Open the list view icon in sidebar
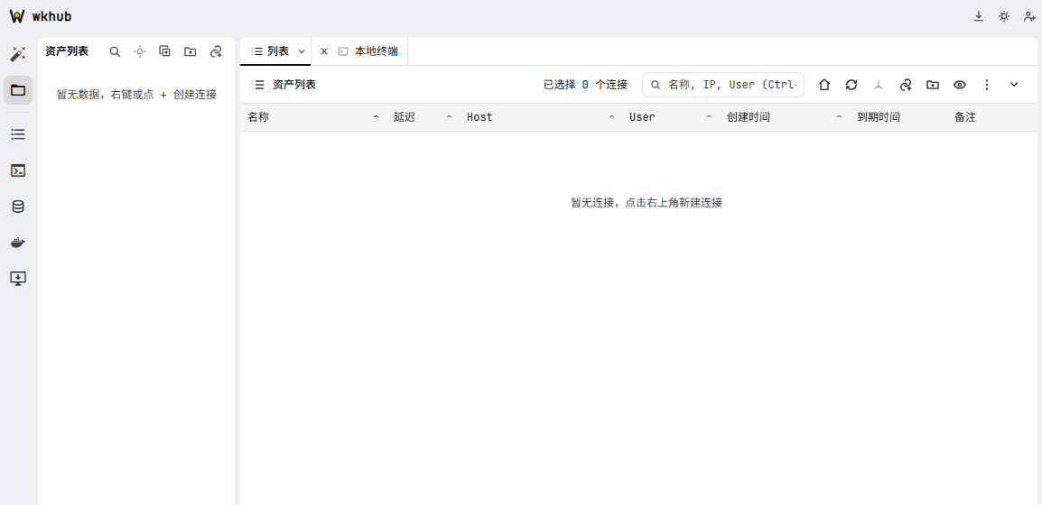1042x505 pixels. click(x=18, y=134)
